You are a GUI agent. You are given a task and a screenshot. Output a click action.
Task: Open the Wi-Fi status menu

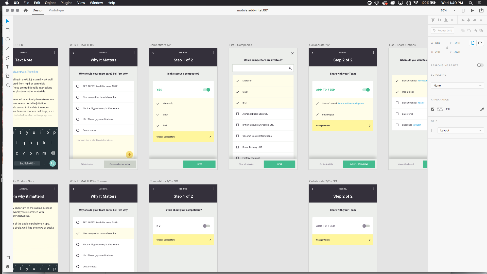click(x=416, y=3)
